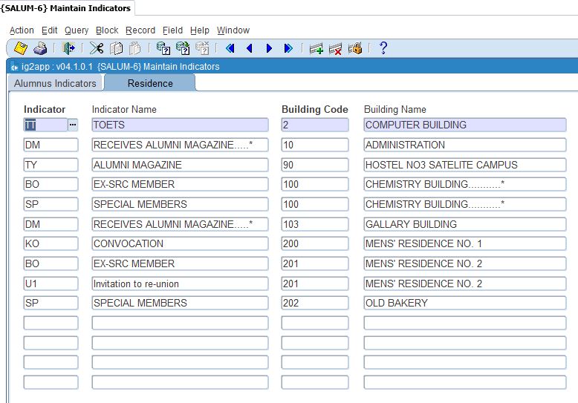Click the Save icon in toolbar
This screenshot has height=403, width=578.
[x=21, y=49]
